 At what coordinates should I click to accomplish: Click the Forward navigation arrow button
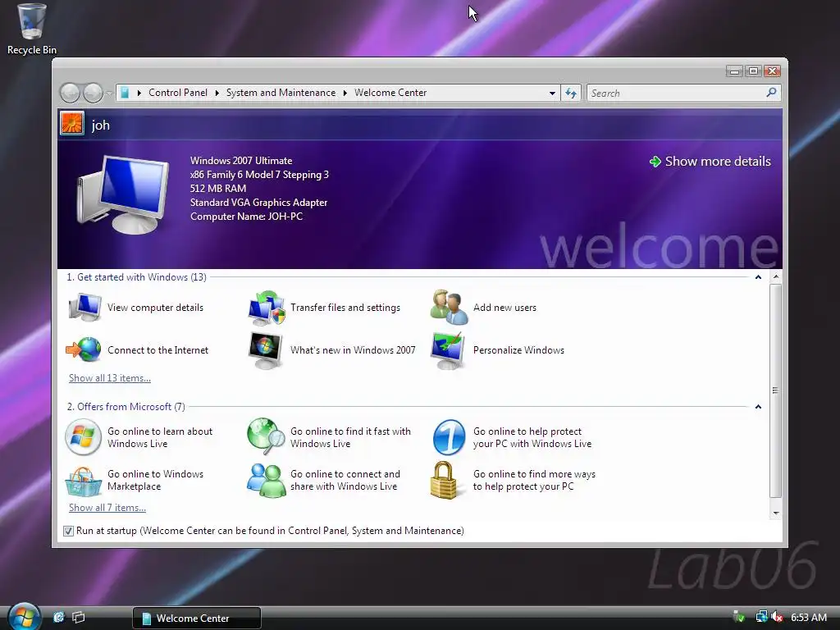click(93, 94)
